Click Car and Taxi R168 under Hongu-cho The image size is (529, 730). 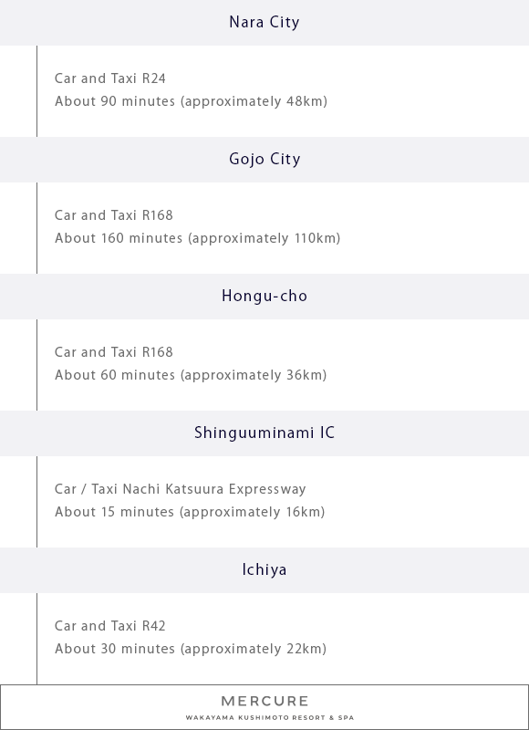click(114, 352)
